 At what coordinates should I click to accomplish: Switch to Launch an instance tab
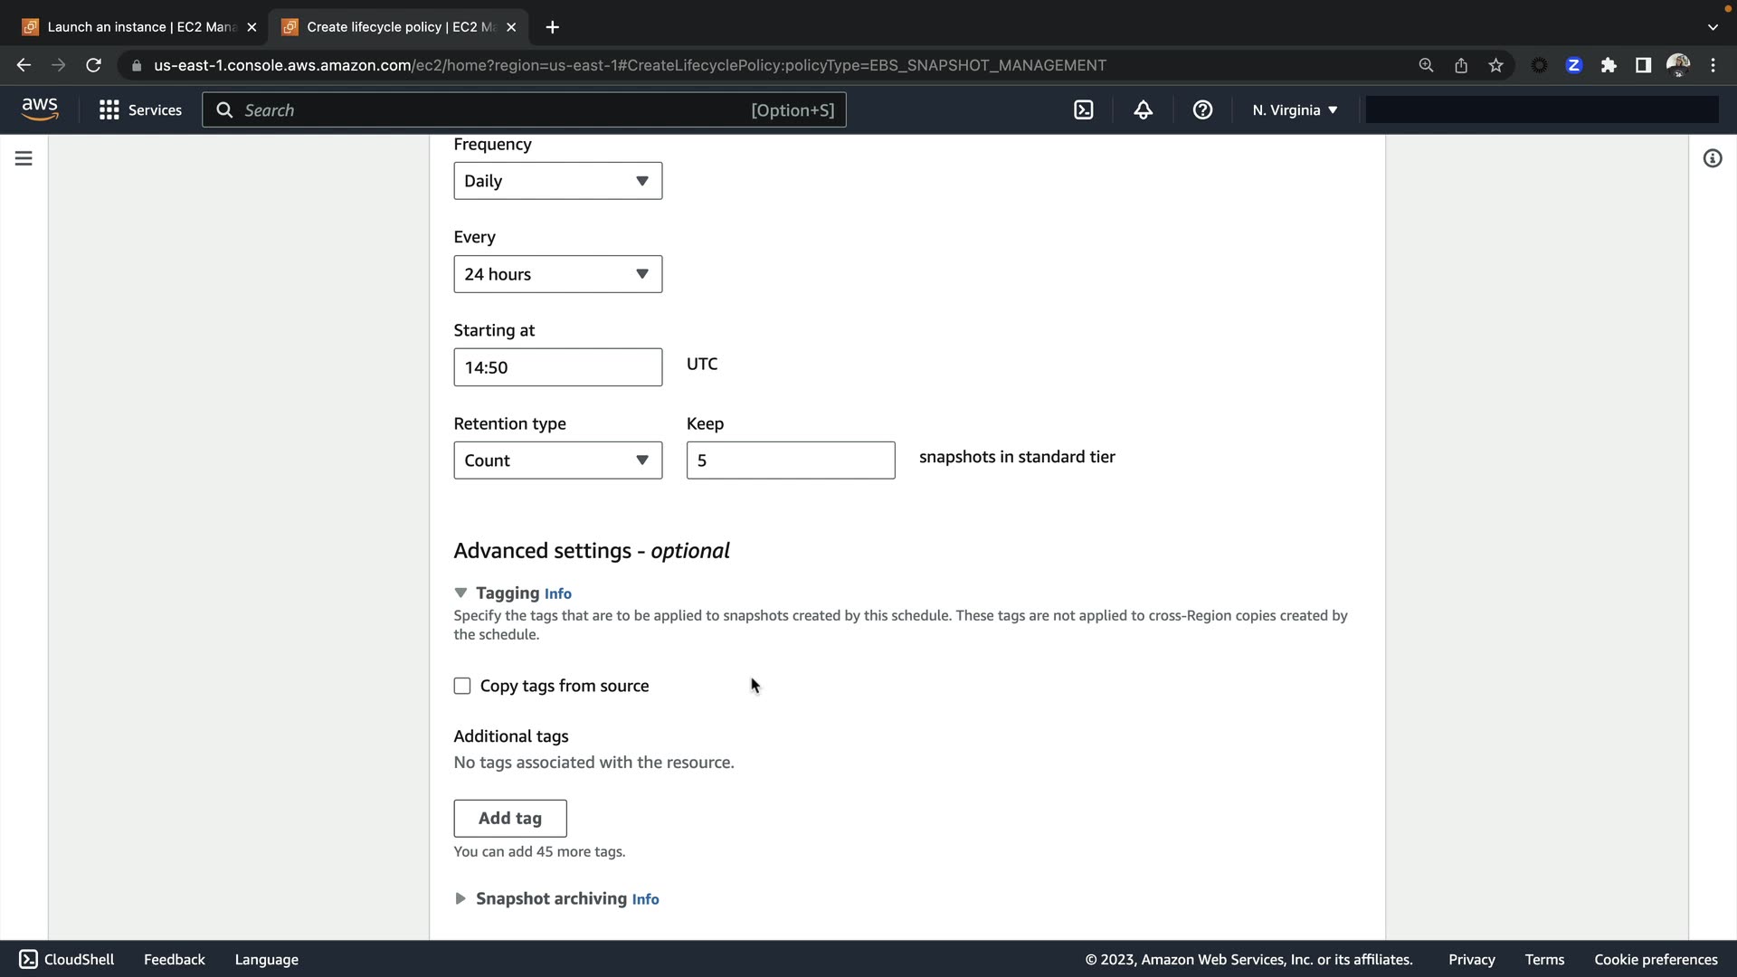(x=140, y=27)
